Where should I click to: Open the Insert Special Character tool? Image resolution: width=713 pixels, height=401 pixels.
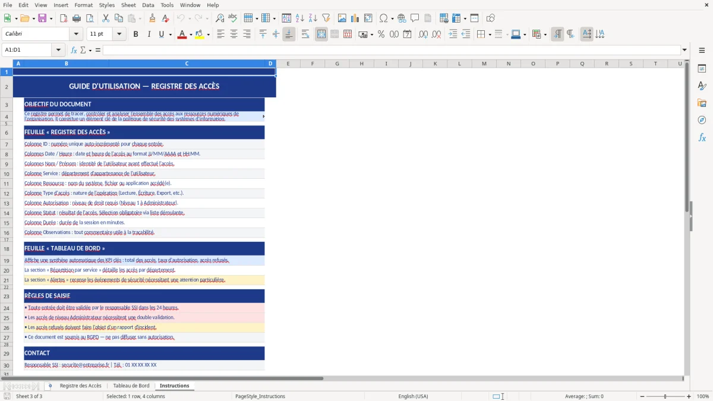383,18
